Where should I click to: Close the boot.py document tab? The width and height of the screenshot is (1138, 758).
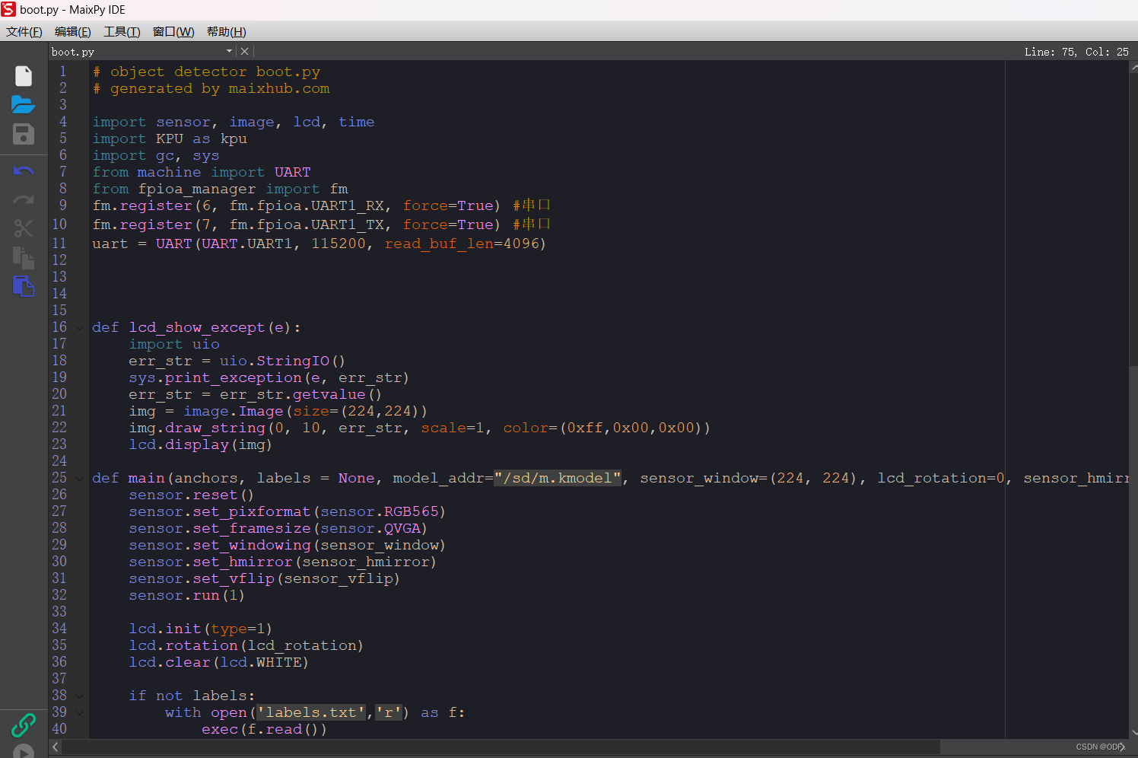[x=244, y=51]
